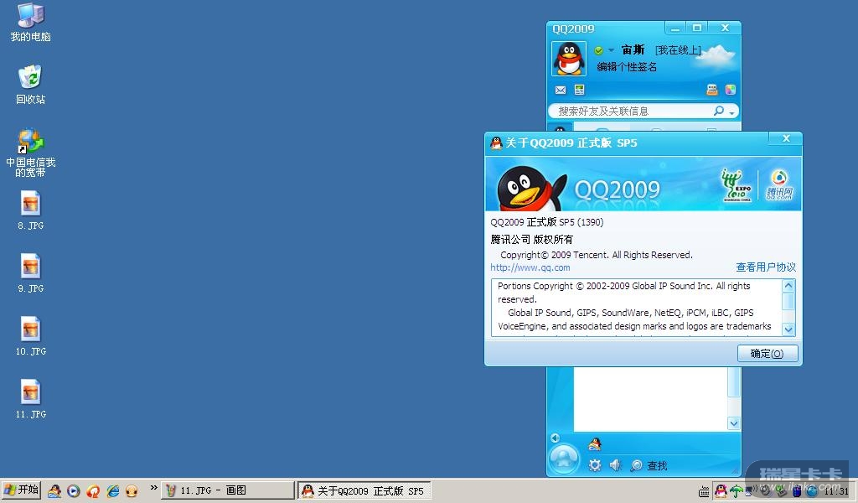Open 我的电脑 desktop icon
The image size is (858, 503).
(31, 23)
